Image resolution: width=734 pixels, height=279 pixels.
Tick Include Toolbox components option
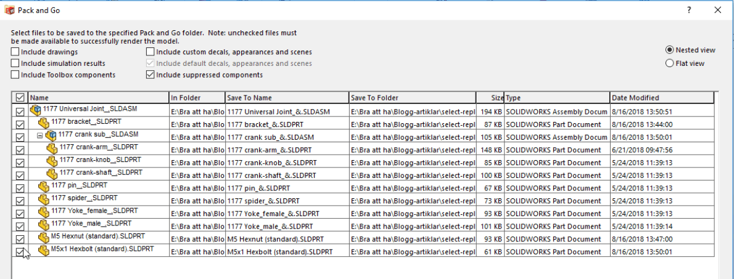pyautogui.click(x=15, y=75)
